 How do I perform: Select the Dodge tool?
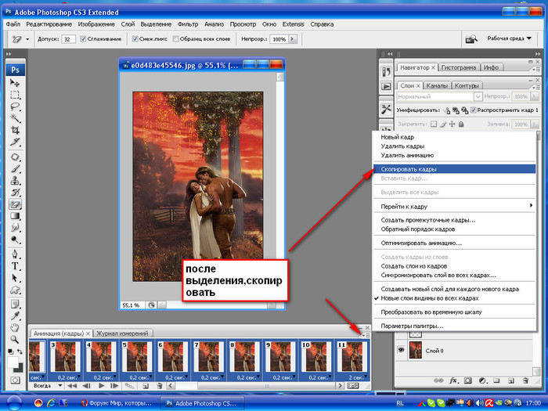pos(15,240)
